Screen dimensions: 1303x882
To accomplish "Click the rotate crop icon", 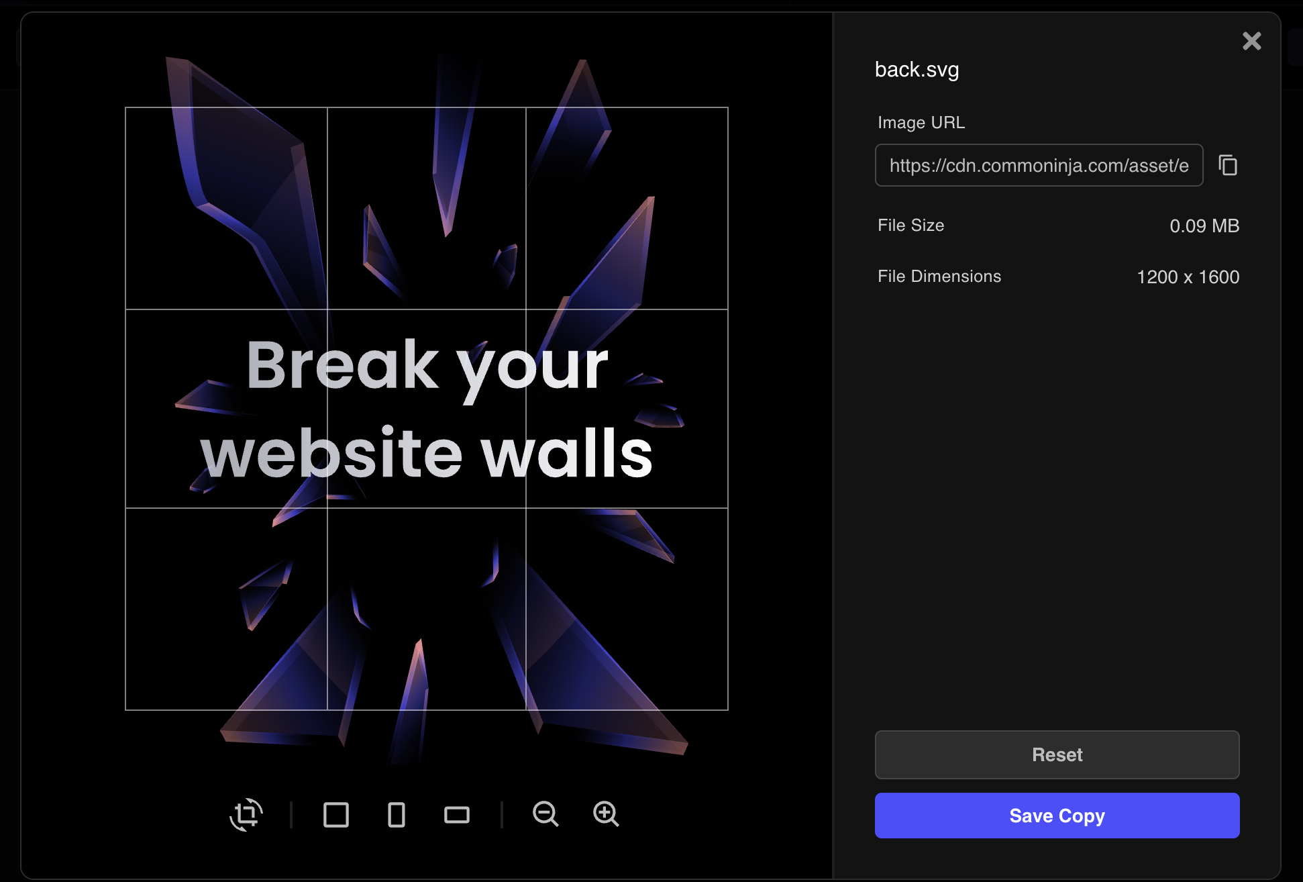I will pyautogui.click(x=246, y=815).
